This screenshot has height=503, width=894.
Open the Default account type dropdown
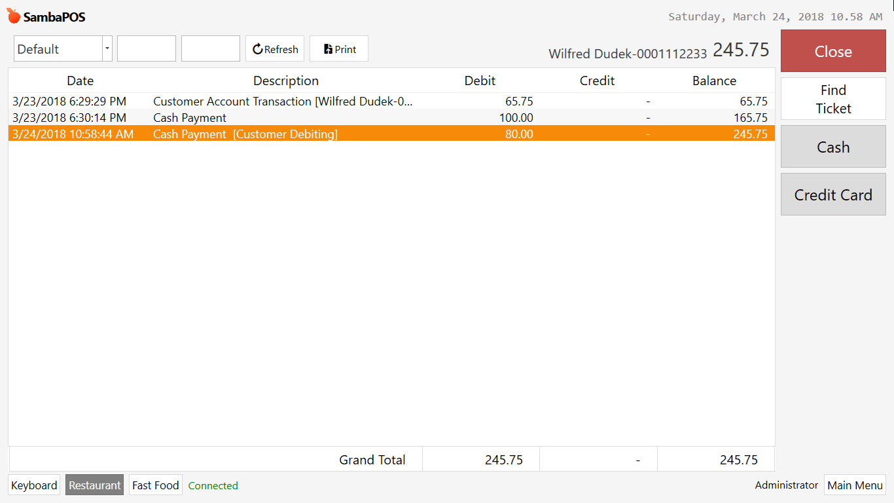[x=59, y=48]
